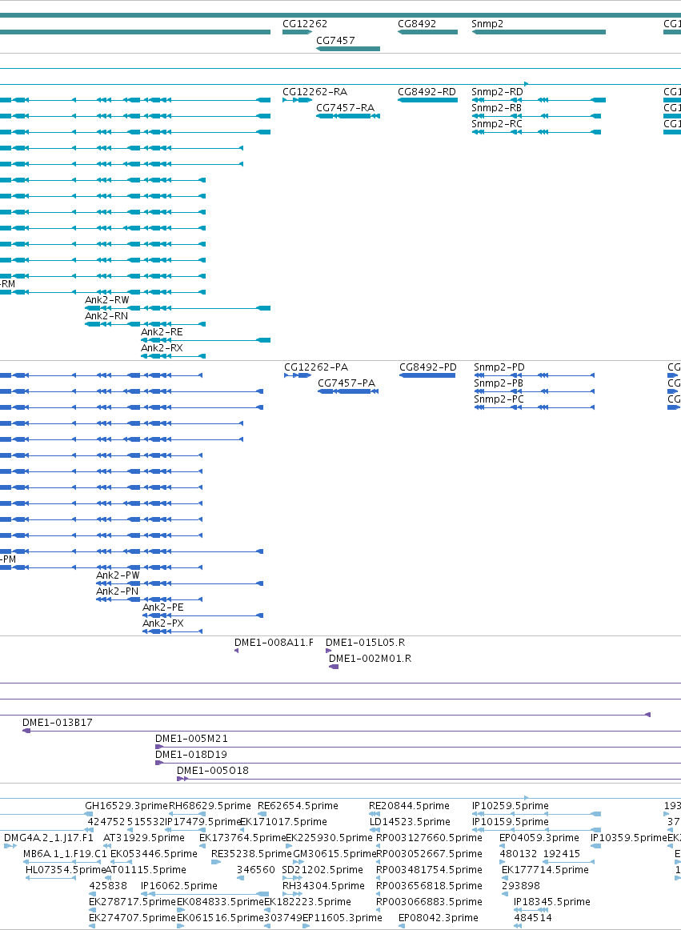The width and height of the screenshot is (681, 930).
Task: Click EST label SD21202.5prime
Action: (x=322, y=869)
